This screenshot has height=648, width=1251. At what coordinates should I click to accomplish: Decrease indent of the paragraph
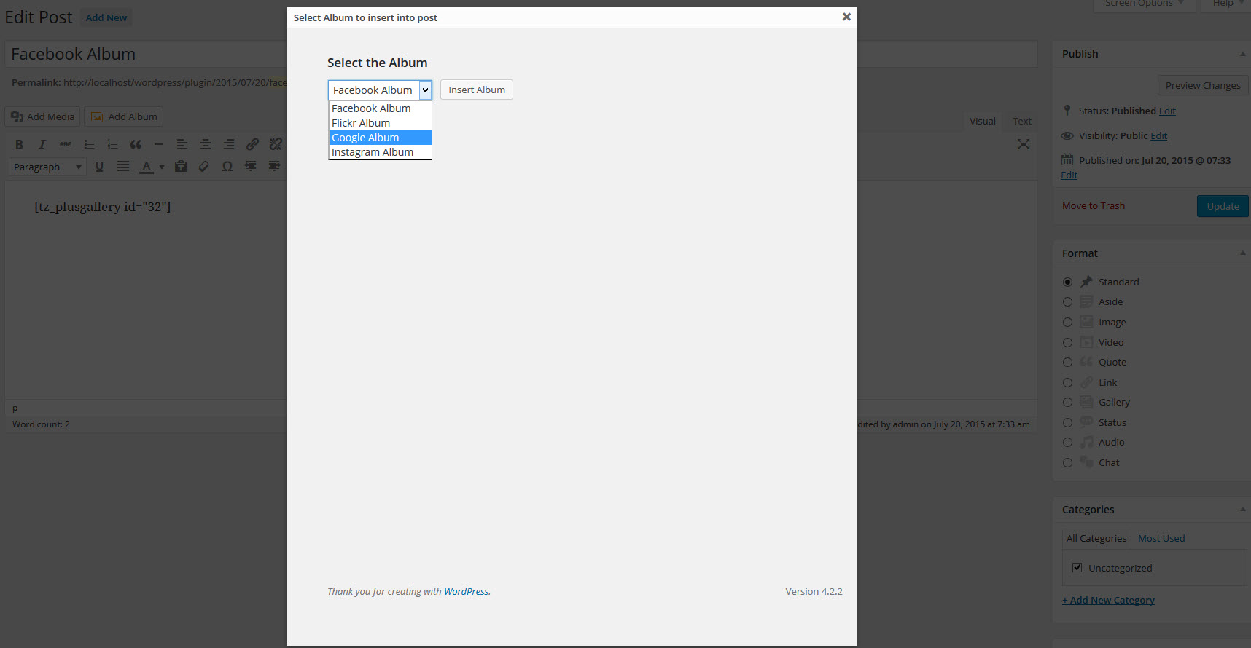[251, 167]
